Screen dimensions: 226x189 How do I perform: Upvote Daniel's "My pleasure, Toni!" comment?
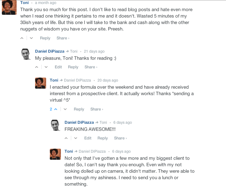coord(37,67)
